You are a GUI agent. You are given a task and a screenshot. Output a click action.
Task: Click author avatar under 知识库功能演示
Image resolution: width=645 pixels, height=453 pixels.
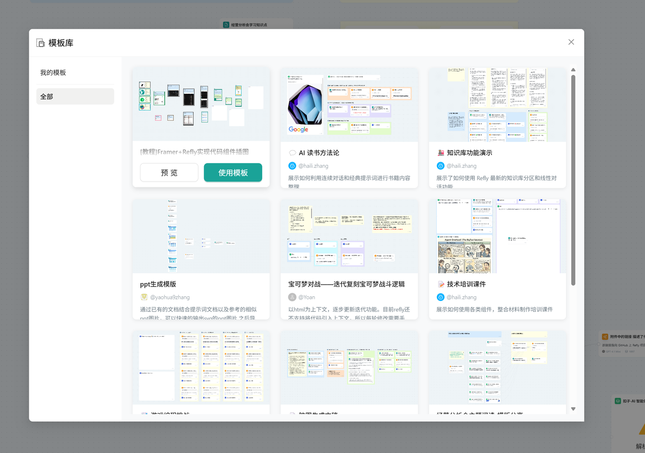click(x=440, y=166)
